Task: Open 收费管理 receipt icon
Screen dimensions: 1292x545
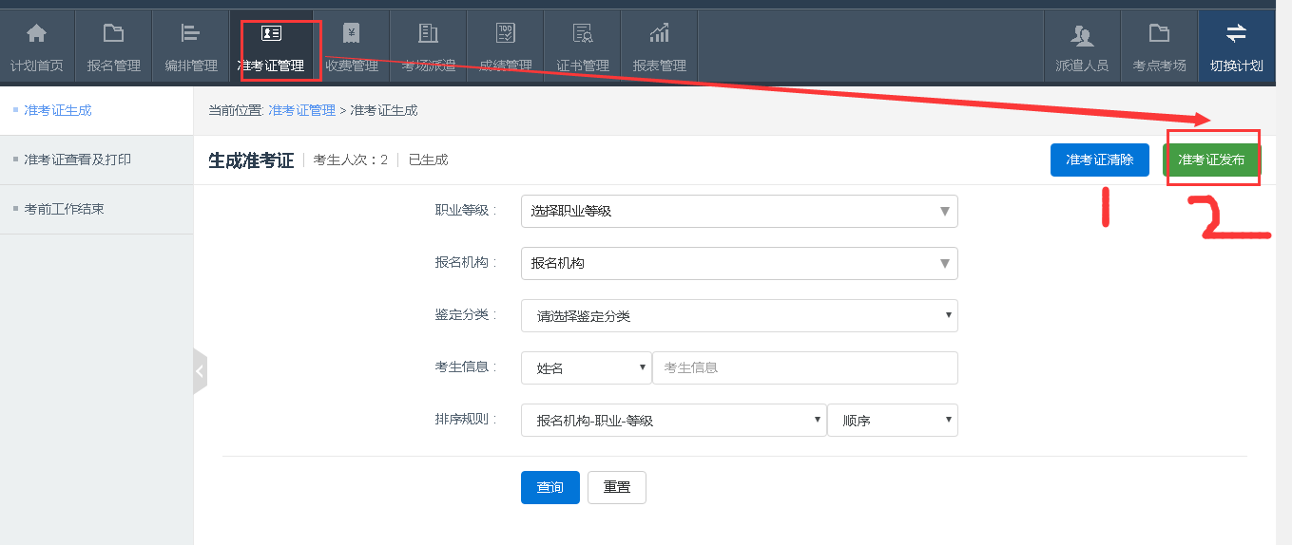Action: [x=351, y=34]
